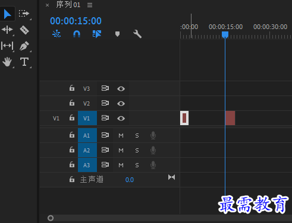Toggle V1 track targeting button
Screen dimensions: 292x223
(x=87, y=118)
